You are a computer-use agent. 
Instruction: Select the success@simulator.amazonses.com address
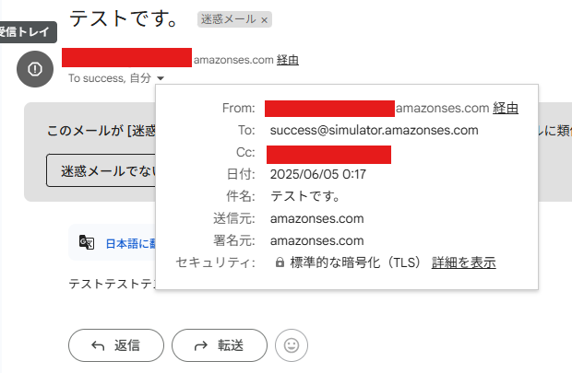tap(374, 130)
